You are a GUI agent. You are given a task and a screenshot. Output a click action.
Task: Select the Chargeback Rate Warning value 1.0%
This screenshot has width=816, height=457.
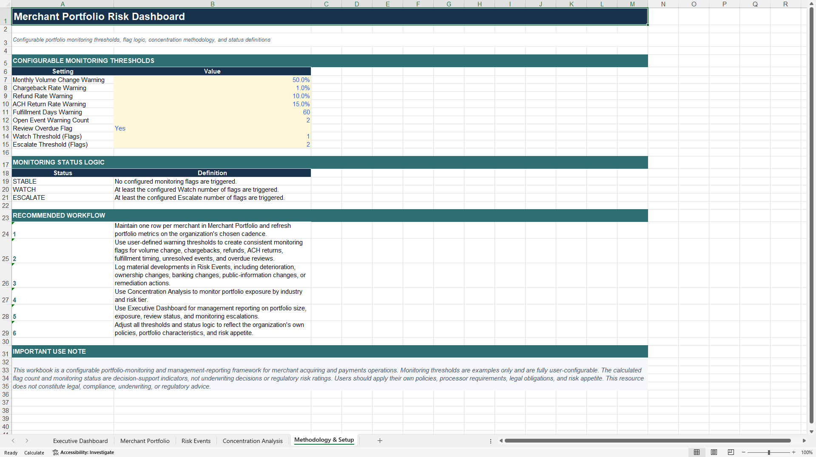(x=212, y=88)
